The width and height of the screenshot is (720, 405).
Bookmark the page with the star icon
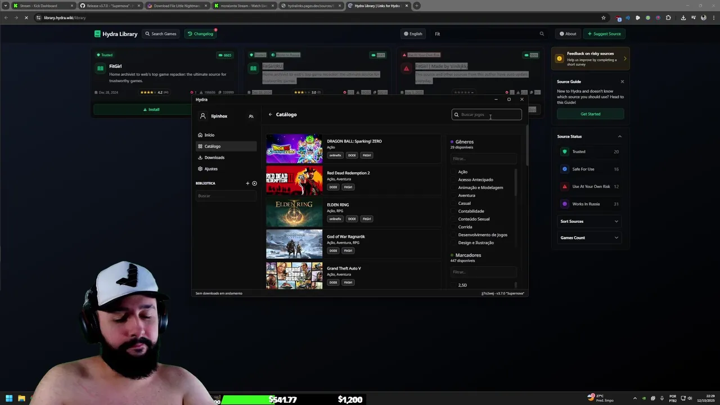pyautogui.click(x=604, y=17)
